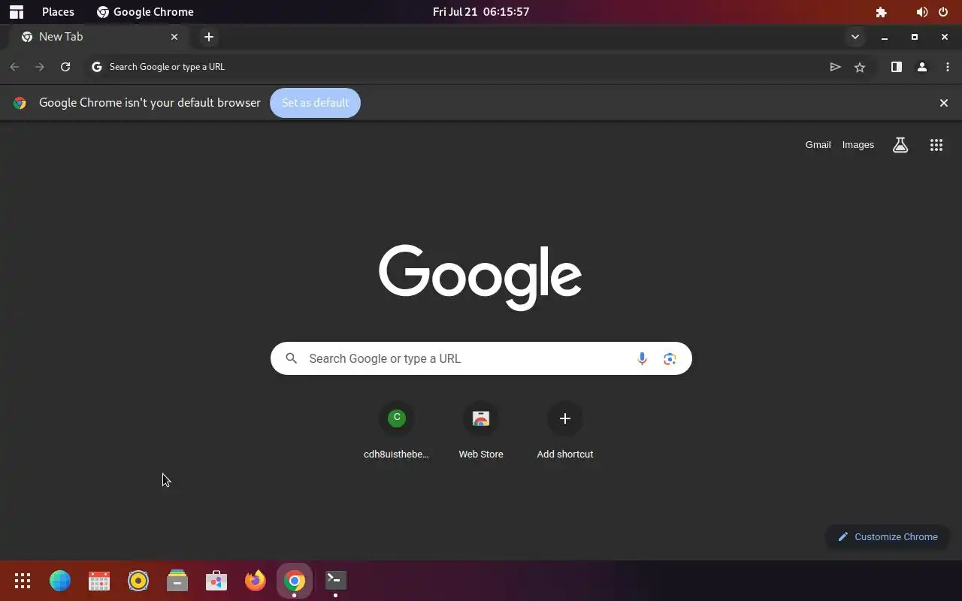The image size is (962, 601).
Task: Show applications grid in the dock
Action: pos(23,581)
